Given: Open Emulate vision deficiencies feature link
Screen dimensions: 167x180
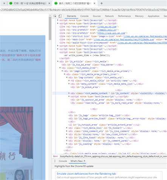Looking at the screenshot, I should [86, 174].
